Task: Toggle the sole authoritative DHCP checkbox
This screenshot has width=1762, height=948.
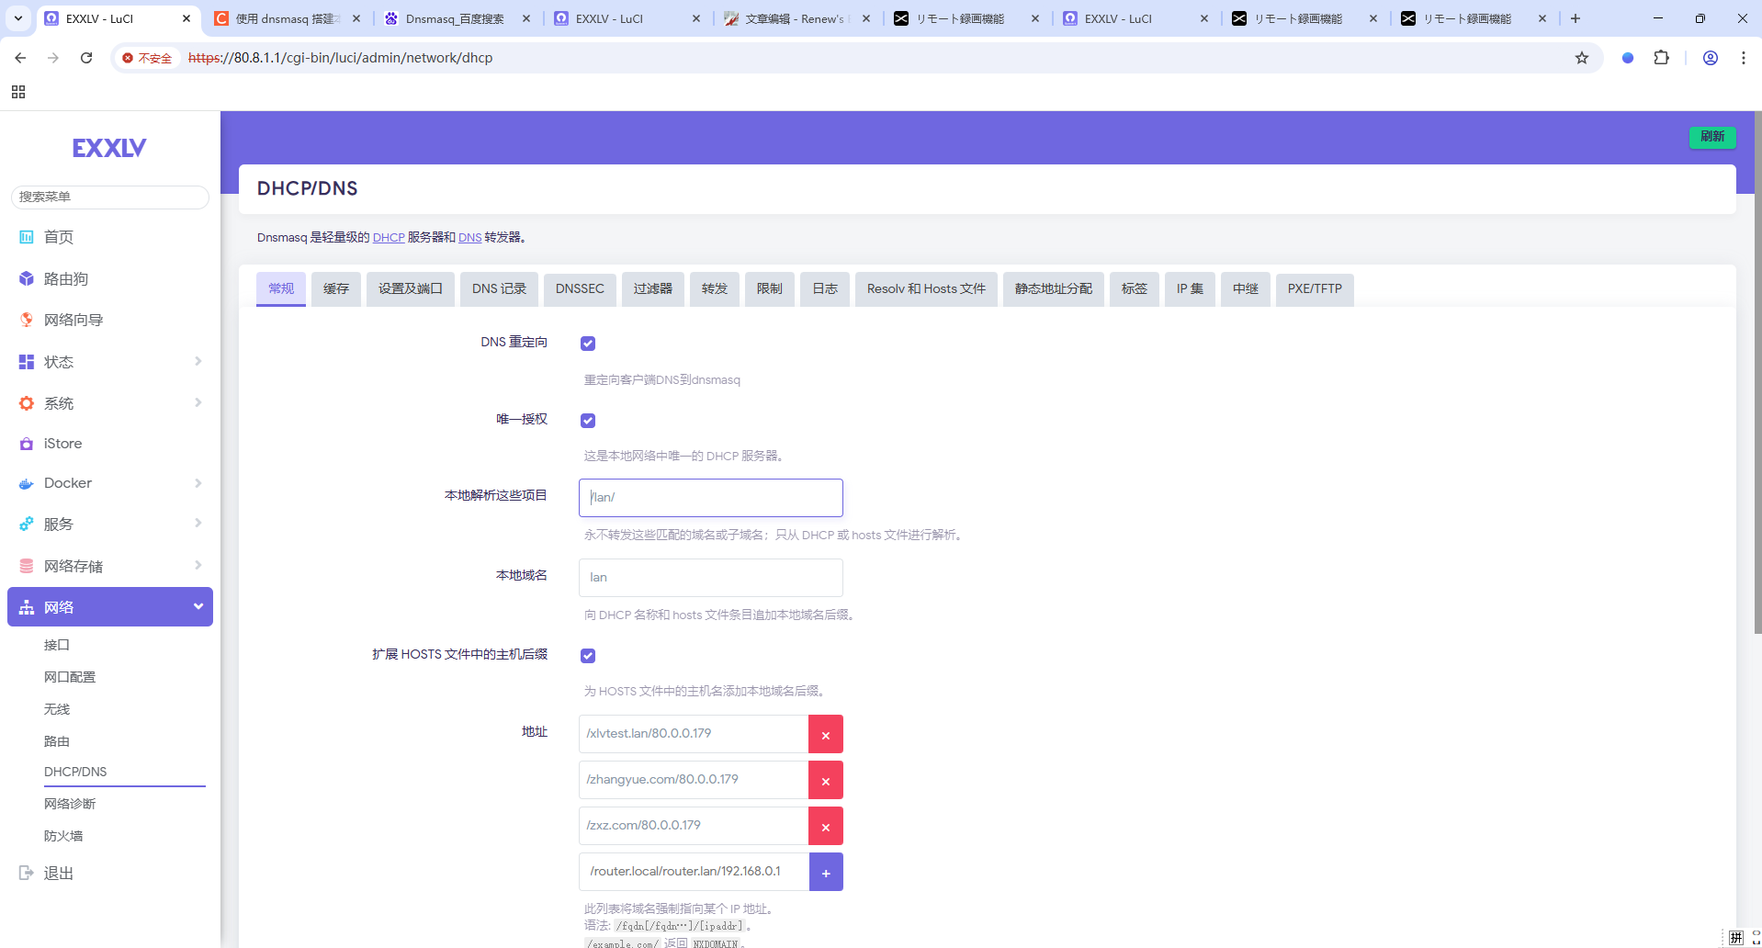Action: (x=588, y=421)
